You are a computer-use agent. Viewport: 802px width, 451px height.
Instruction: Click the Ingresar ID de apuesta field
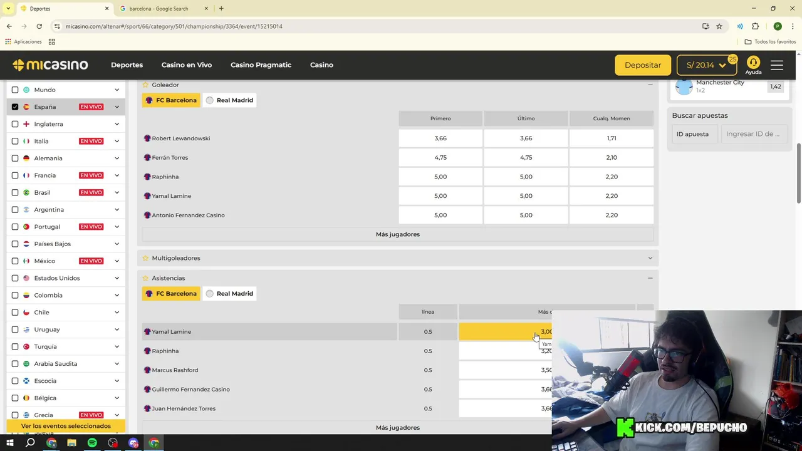point(753,134)
